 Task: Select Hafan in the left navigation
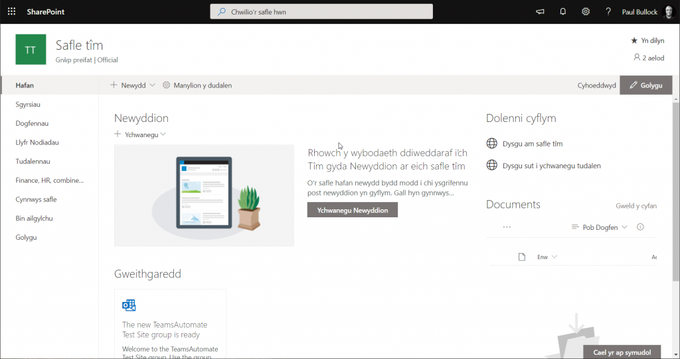point(50,85)
